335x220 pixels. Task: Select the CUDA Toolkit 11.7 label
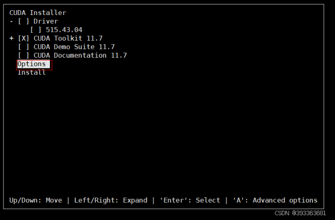68,38
